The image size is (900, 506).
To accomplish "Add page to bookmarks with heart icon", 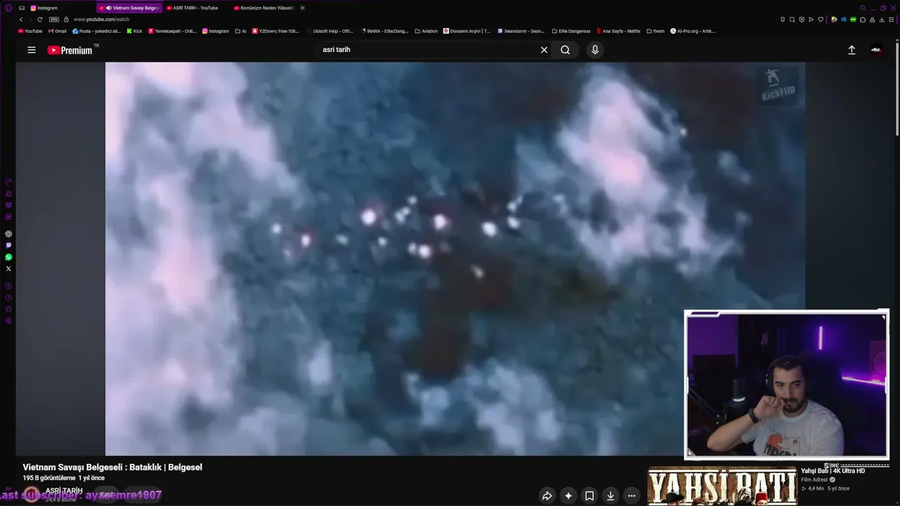I will tap(821, 20).
